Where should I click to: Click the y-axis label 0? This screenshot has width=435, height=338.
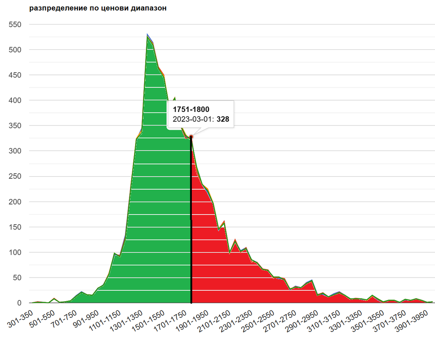pyautogui.click(x=19, y=303)
